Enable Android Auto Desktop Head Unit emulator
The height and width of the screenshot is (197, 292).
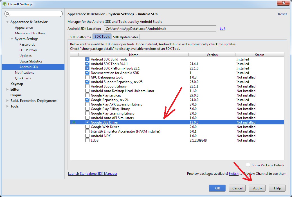[x=87, y=91]
